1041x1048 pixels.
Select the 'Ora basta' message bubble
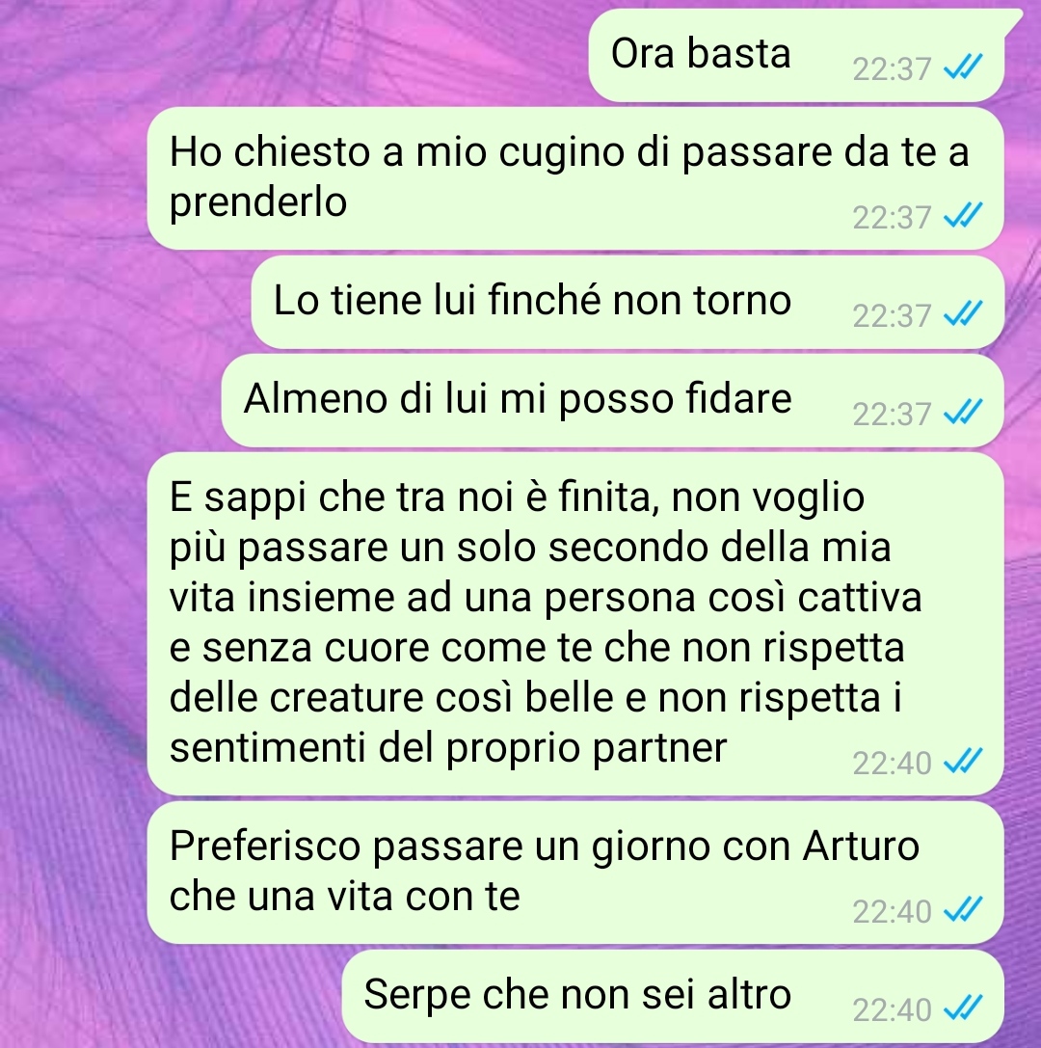click(x=796, y=56)
